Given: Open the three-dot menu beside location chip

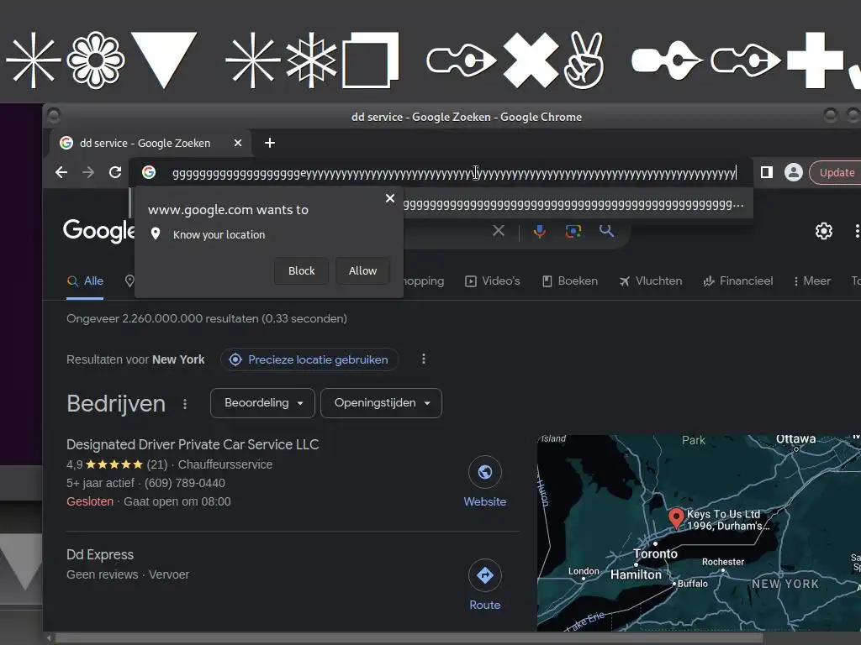Looking at the screenshot, I should click(x=424, y=359).
